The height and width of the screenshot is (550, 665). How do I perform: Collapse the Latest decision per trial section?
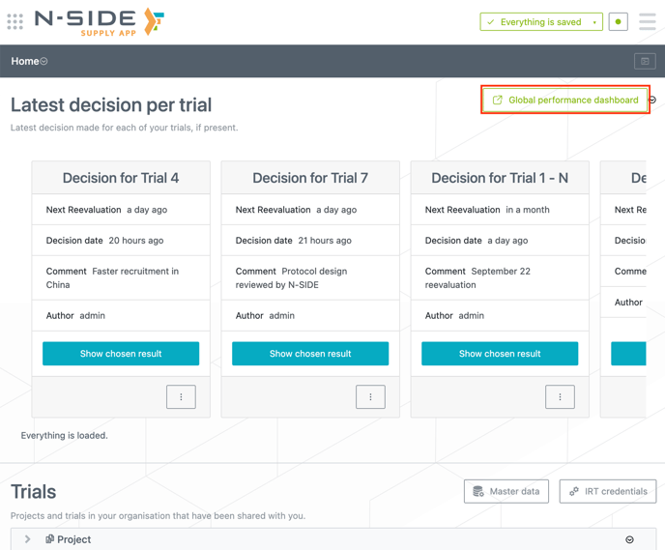(x=652, y=101)
